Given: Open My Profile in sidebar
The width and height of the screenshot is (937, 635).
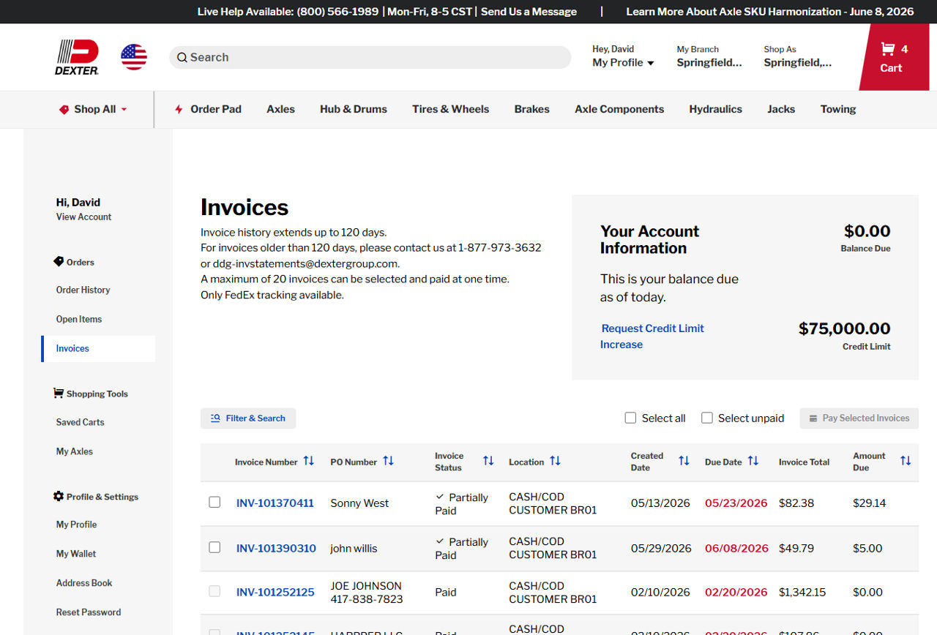Looking at the screenshot, I should 76,525.
